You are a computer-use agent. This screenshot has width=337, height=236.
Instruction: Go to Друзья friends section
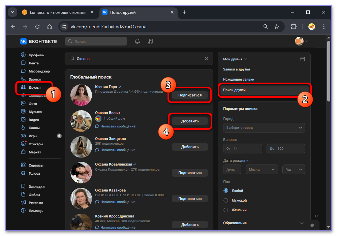click(31, 87)
